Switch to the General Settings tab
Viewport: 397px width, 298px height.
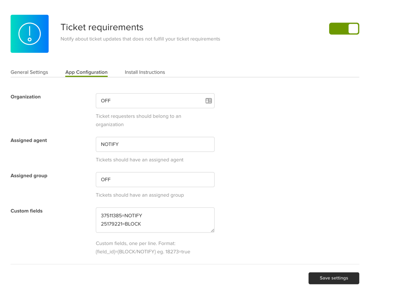pos(29,72)
